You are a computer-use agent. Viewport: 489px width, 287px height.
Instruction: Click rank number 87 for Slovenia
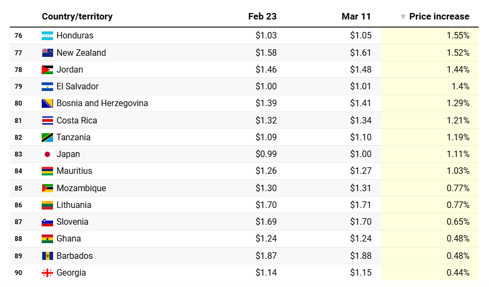click(18, 222)
